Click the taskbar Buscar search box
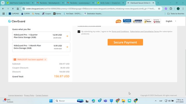This screenshot has height=104, width=186. click(x=69, y=101)
